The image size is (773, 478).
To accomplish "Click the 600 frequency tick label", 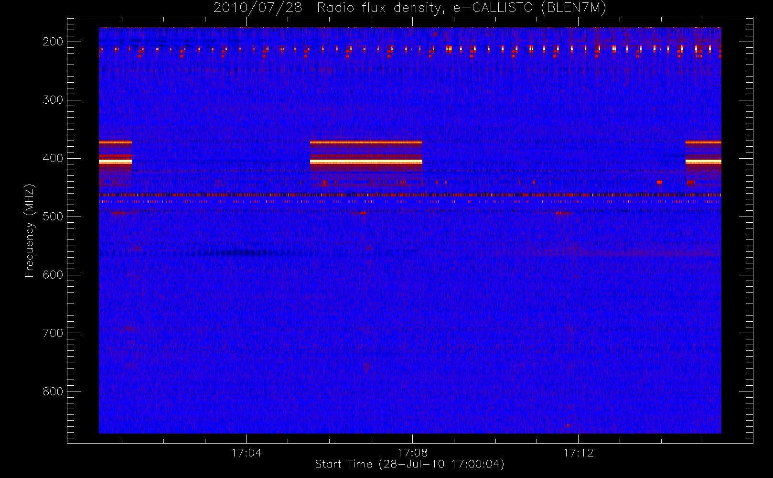I will [53, 275].
